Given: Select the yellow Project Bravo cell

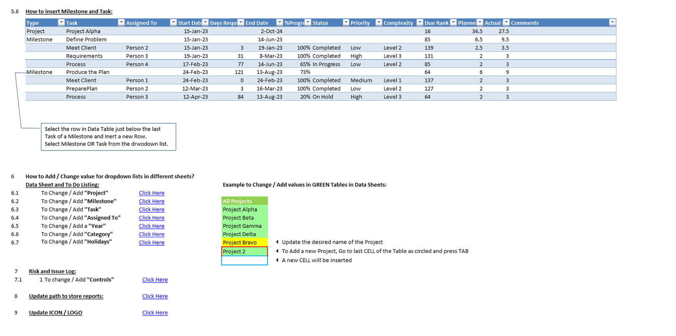Looking at the screenshot, I should (x=245, y=242).
